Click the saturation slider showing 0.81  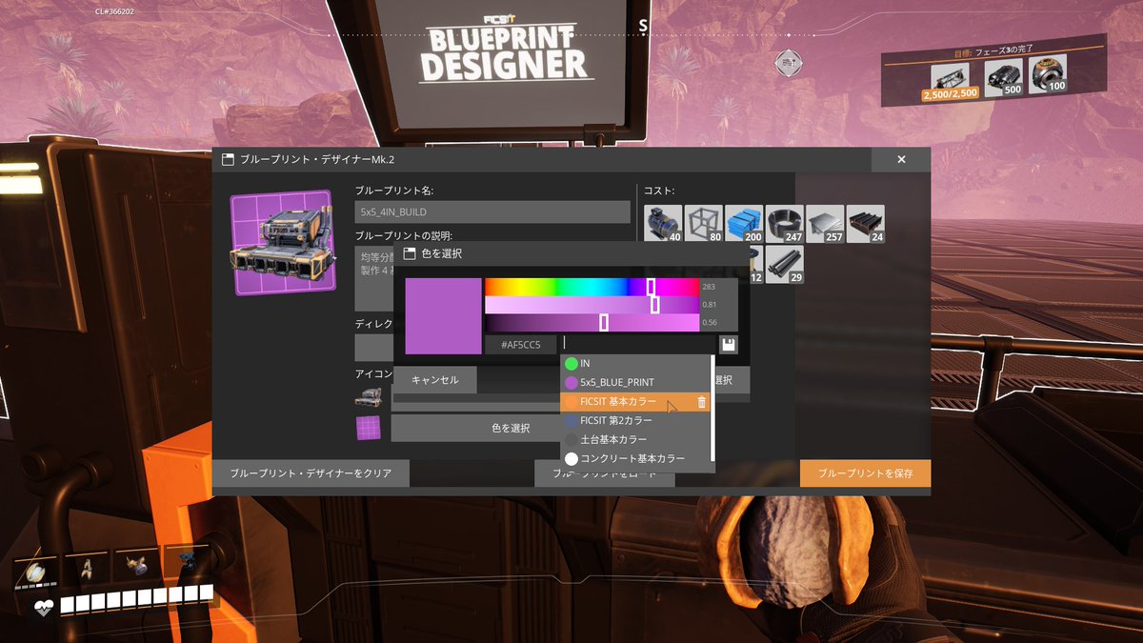click(592, 305)
